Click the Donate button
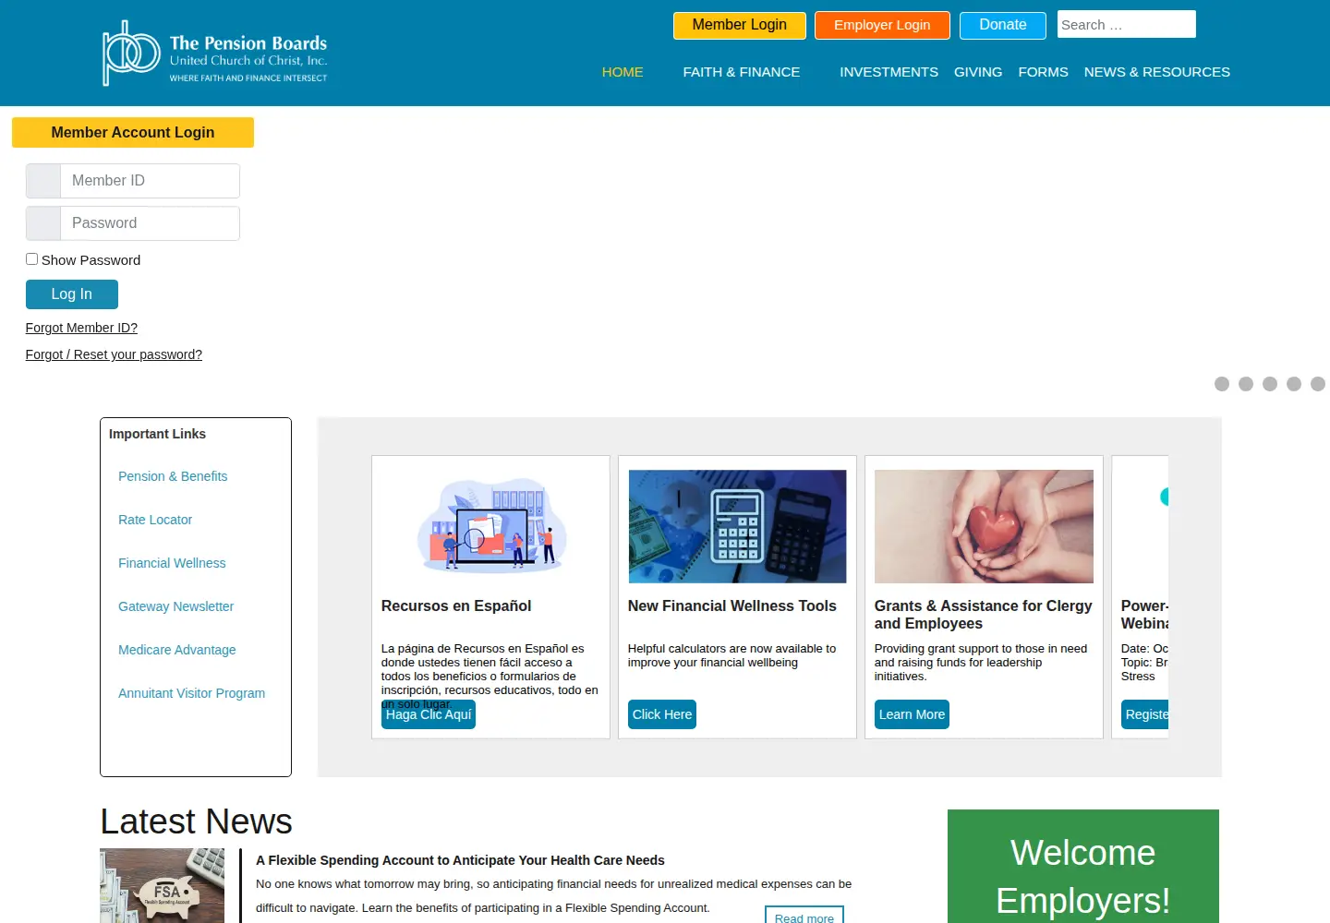Screen dimensions: 1330x923 click(1002, 25)
